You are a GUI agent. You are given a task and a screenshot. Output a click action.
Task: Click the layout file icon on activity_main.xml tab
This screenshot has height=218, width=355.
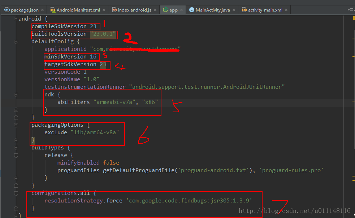pos(244,10)
